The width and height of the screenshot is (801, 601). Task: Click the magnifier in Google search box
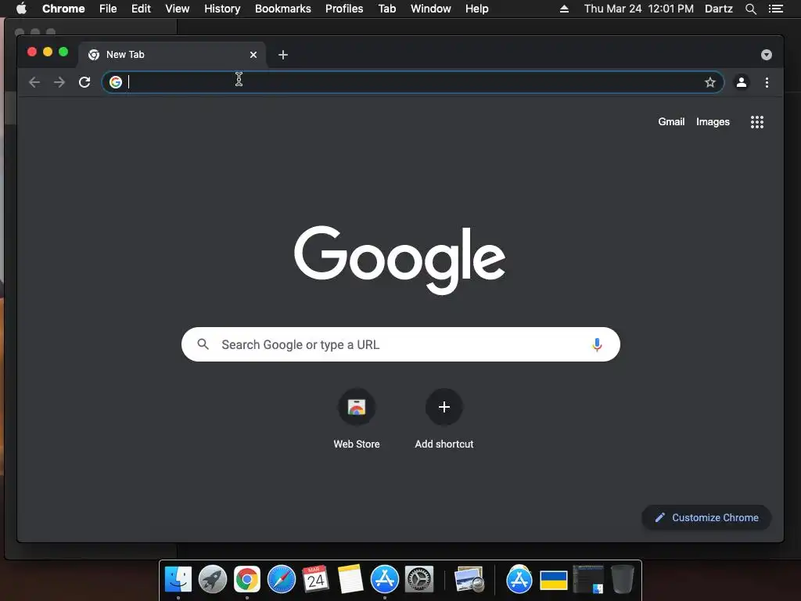203,344
